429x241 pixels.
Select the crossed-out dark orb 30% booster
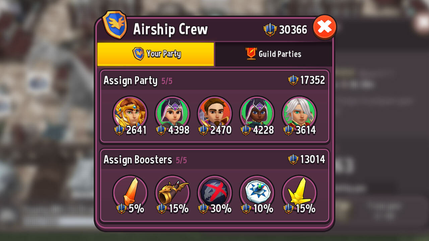click(214, 193)
